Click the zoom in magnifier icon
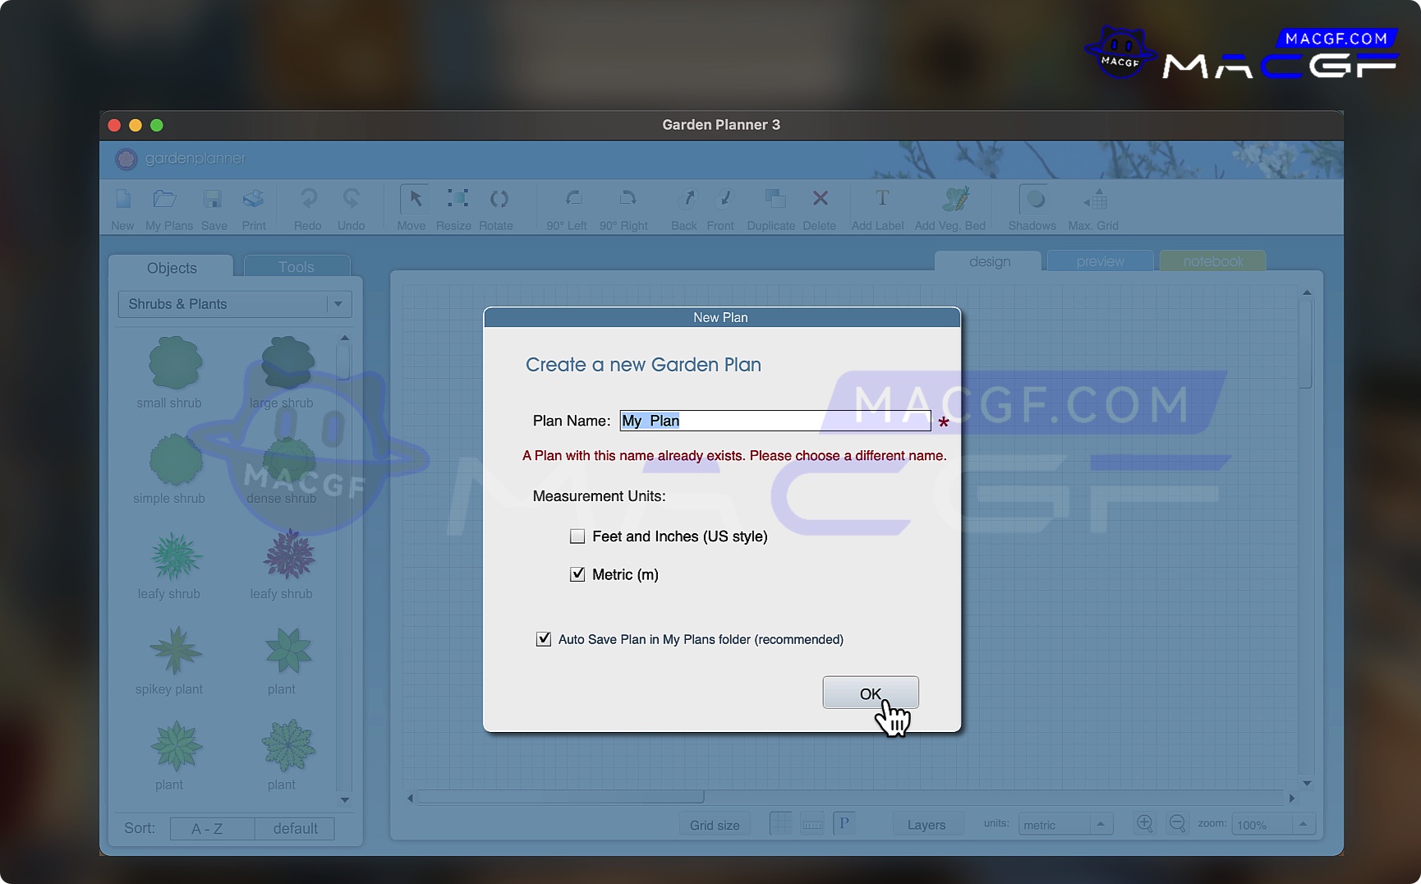Viewport: 1421px width, 884px height. tap(1144, 823)
